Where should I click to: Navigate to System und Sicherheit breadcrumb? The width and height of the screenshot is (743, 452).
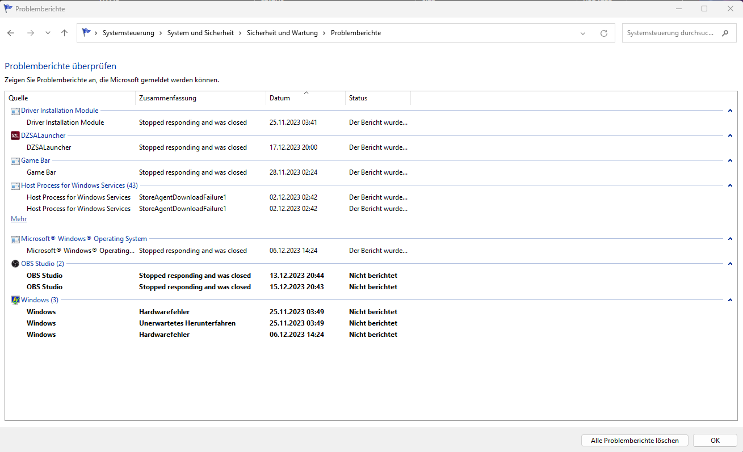pyautogui.click(x=200, y=33)
